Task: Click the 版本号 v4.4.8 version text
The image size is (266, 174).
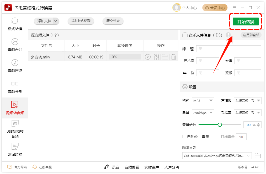Action: [x=248, y=167]
